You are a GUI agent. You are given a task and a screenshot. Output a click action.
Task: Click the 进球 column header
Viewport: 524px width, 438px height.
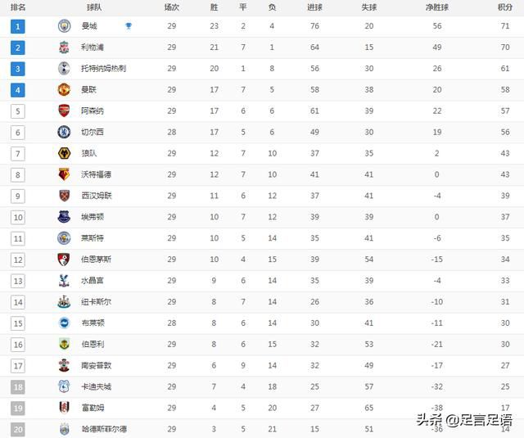315,7
